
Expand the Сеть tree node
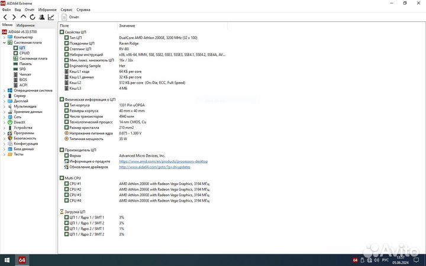pyautogui.click(x=4, y=117)
